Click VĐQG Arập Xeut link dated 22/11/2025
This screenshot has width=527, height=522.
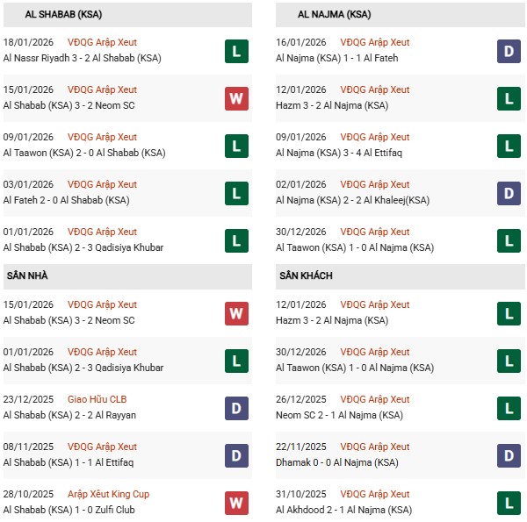coord(374,447)
